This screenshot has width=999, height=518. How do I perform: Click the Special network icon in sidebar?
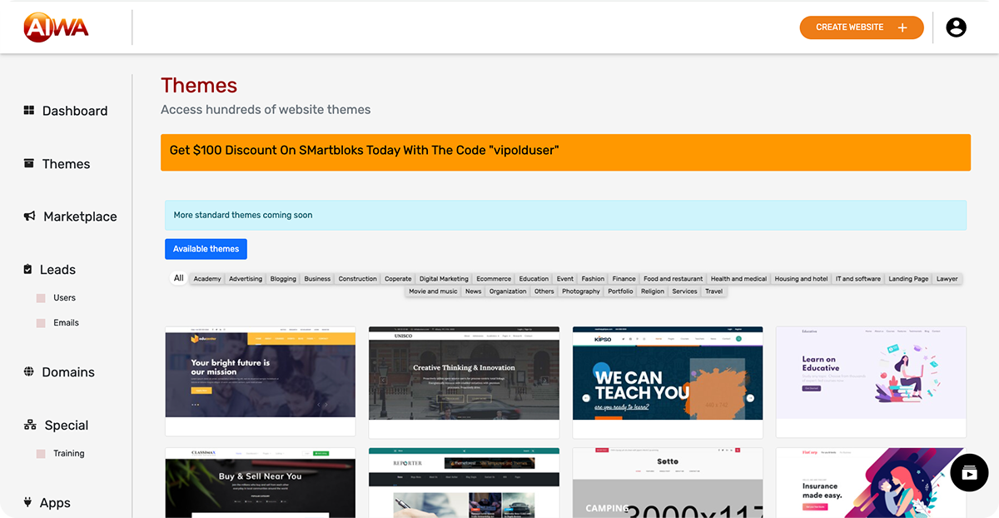(30, 426)
